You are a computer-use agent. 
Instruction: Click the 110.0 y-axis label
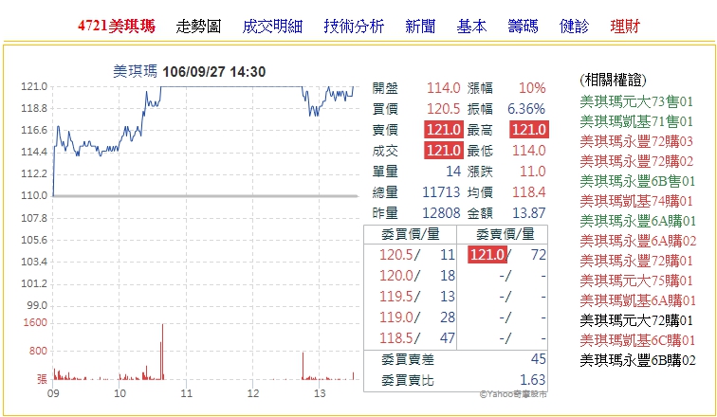(x=34, y=195)
